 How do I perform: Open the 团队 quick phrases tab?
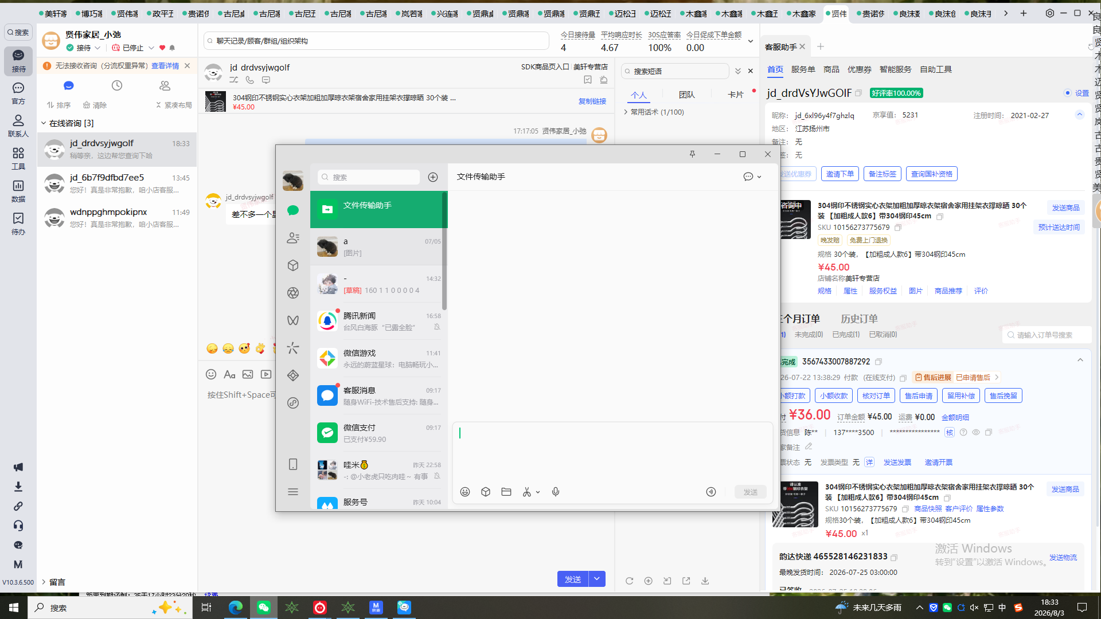[x=686, y=95]
